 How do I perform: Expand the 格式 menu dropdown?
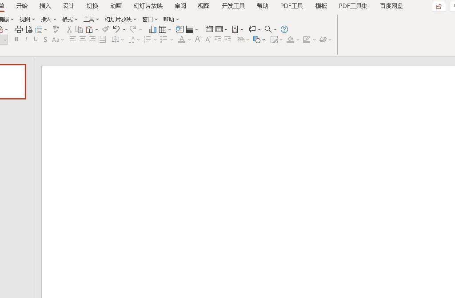[x=70, y=19]
